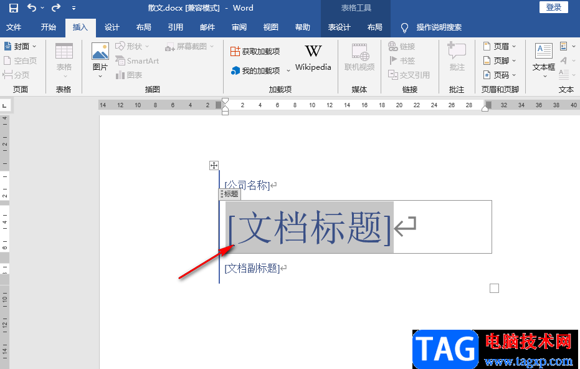Click the first line indent marker on ruler
Image resolution: width=580 pixels, height=369 pixels.
[225, 102]
